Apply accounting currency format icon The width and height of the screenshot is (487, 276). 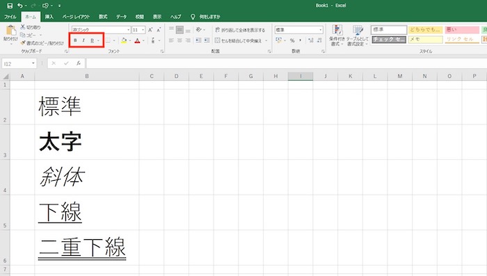pos(278,40)
